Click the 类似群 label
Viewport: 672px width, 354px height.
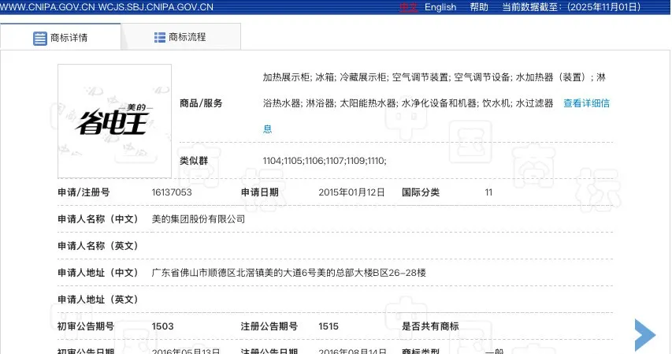(194, 161)
